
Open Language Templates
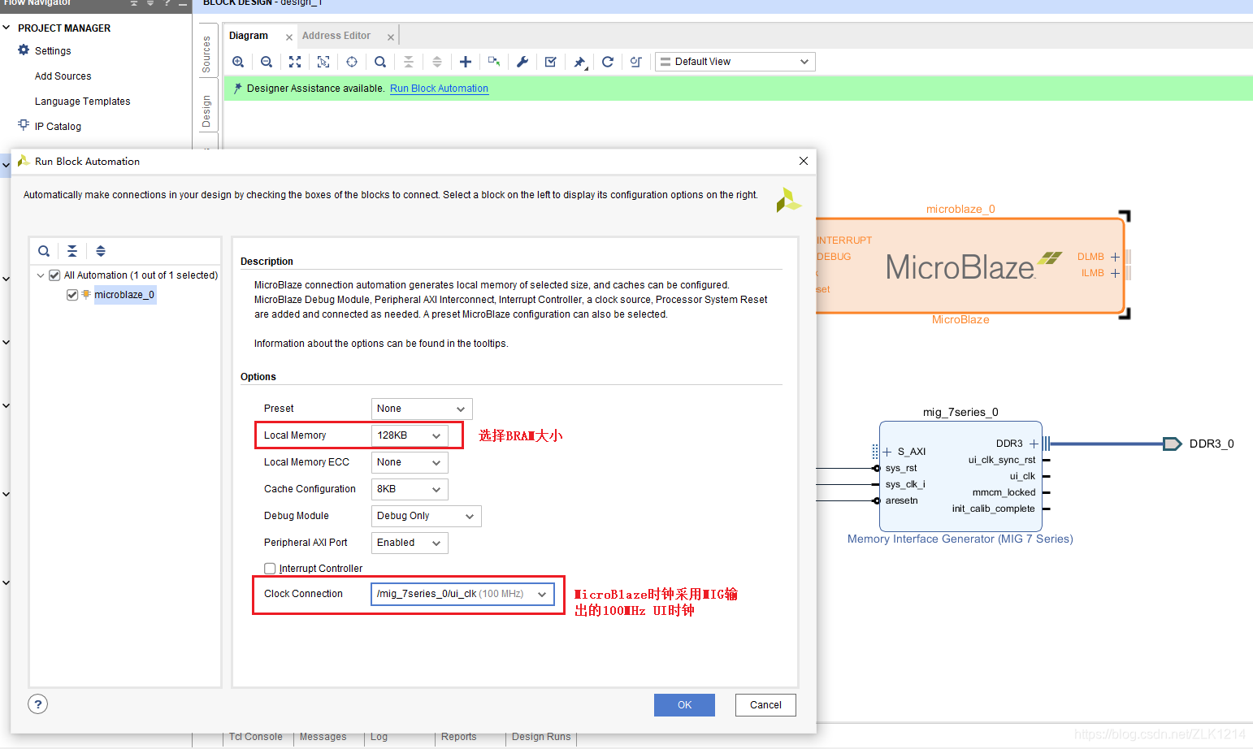pos(82,102)
